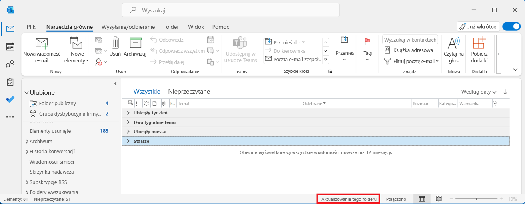Click the reply-with-meeting calendar icon
The height and width of the screenshot is (204, 525).
(x=210, y=40)
